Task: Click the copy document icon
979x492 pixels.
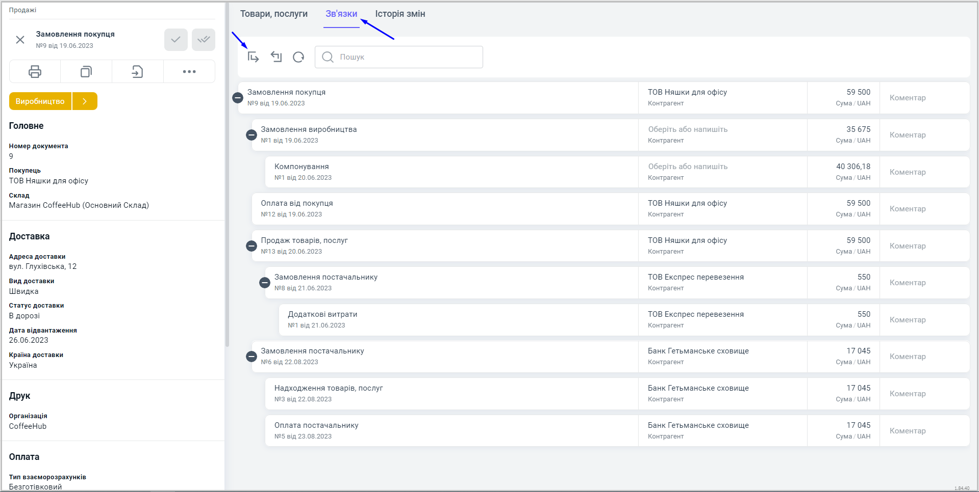Action: 86,72
